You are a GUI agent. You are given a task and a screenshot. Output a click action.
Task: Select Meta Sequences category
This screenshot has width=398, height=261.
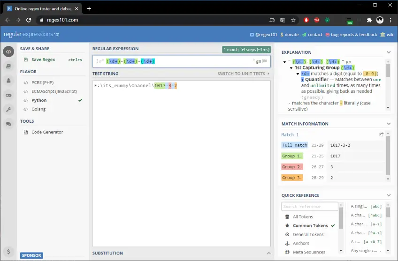310,252
